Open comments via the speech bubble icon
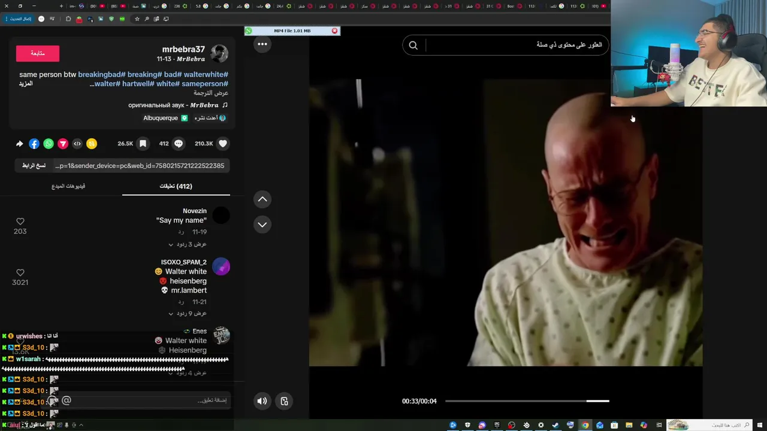This screenshot has width=767, height=431. 178,144
